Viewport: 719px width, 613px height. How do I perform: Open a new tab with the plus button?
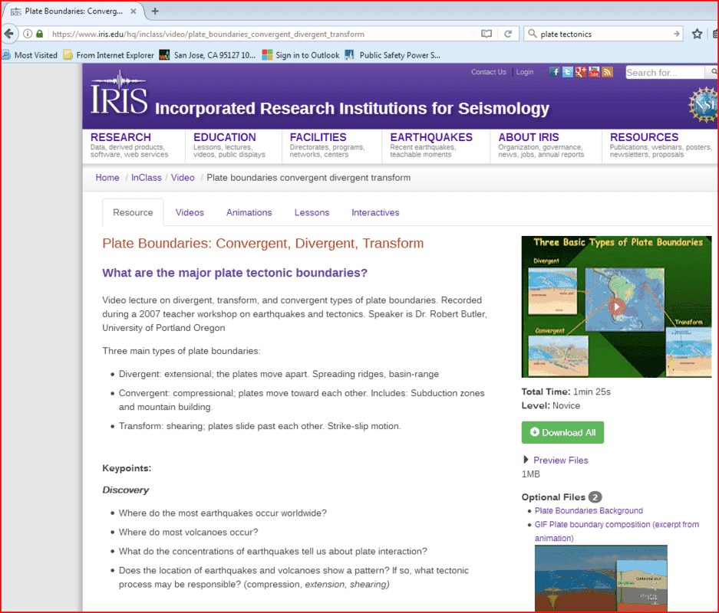click(155, 11)
